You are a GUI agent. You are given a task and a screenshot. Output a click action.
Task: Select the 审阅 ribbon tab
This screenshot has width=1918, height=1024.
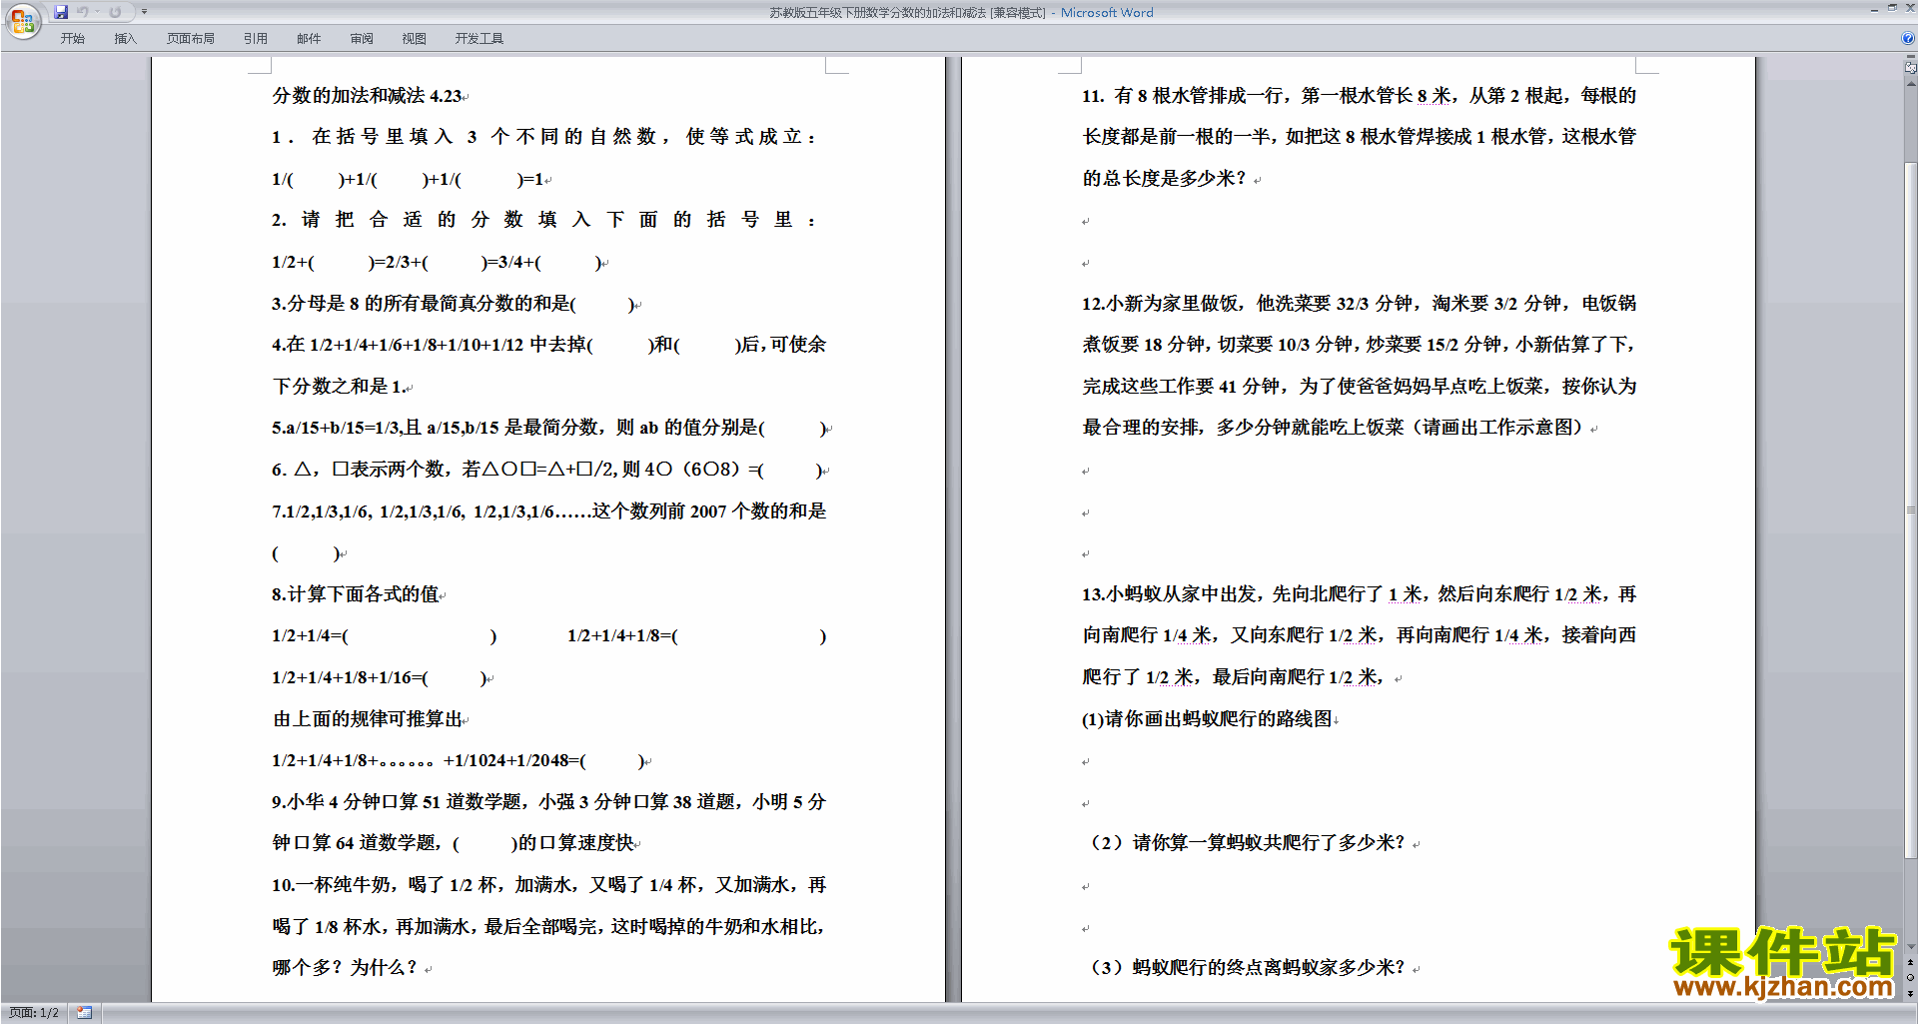[x=362, y=39]
